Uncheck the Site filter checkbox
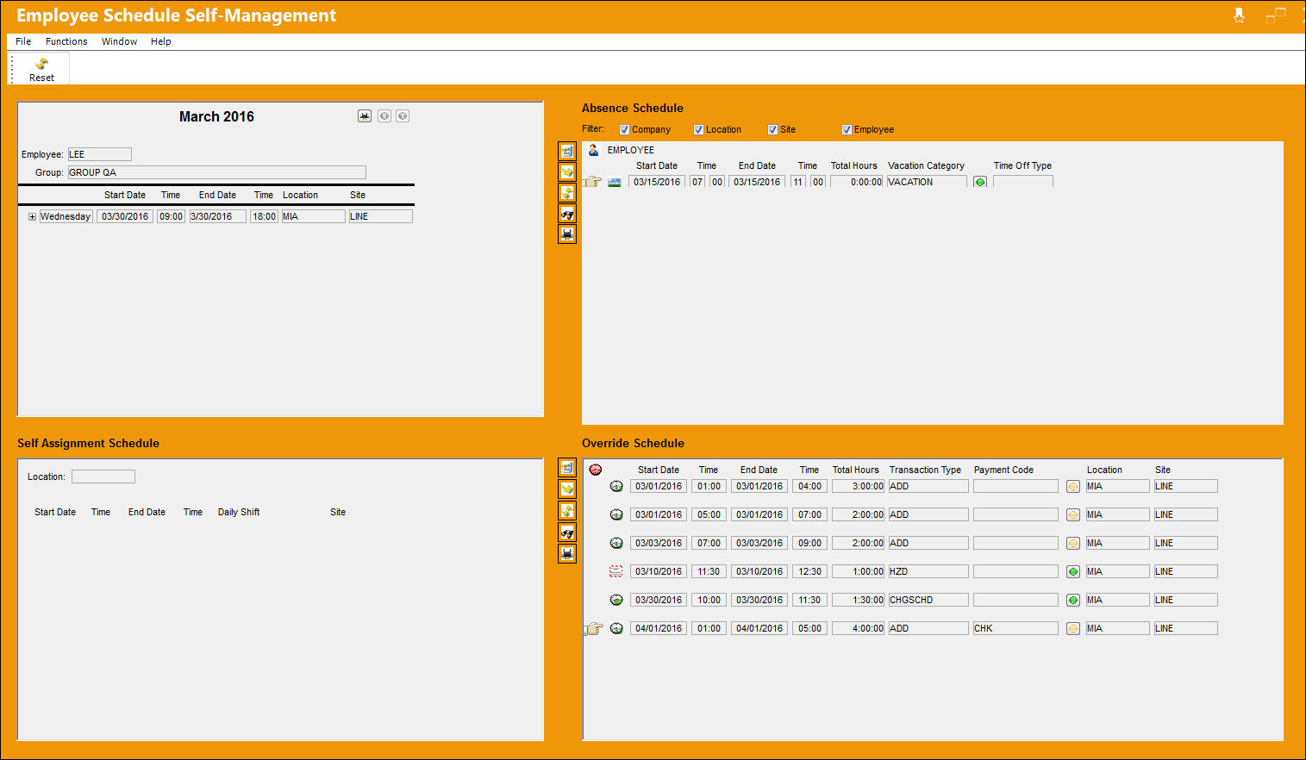 click(x=772, y=130)
